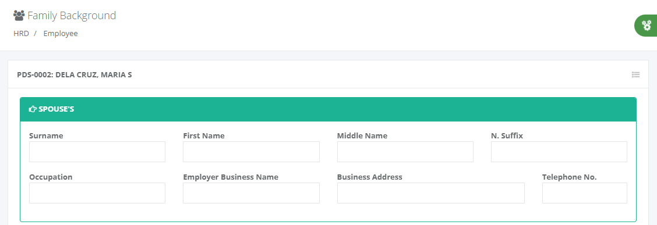This screenshot has height=225, width=657.
Task: Click the Family Background group icon
Action: click(x=19, y=16)
